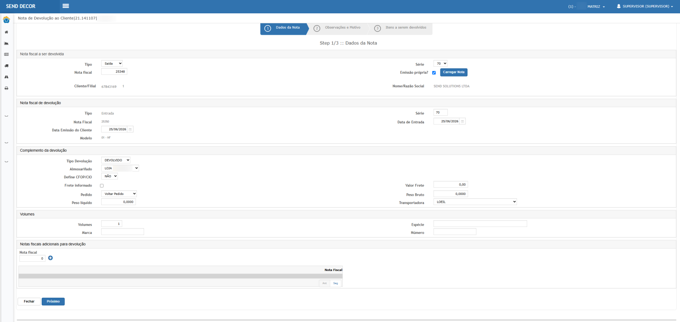Screen dimensions: 680x322
Task: Open MATRIZ branch dropdown in header
Action: pos(596,6)
